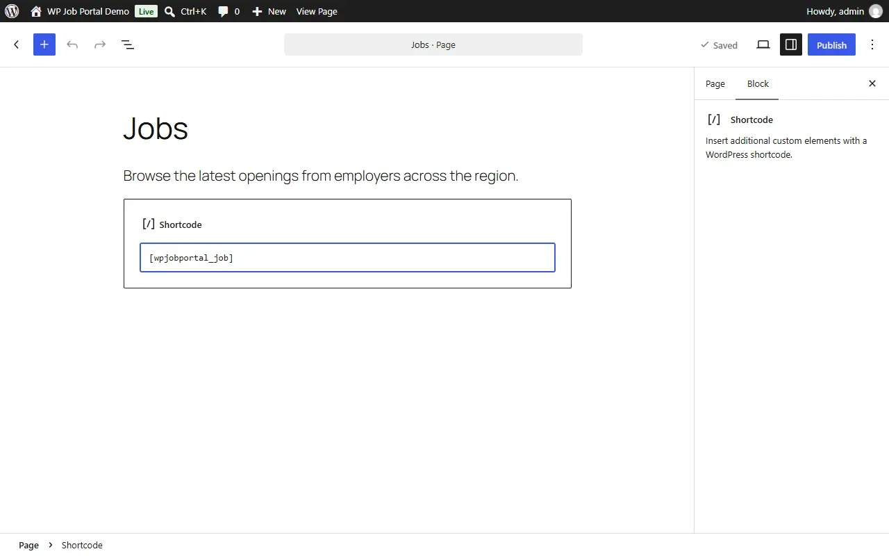The height and width of the screenshot is (556, 889).
Task: Click the View Page link
Action: pos(317,11)
